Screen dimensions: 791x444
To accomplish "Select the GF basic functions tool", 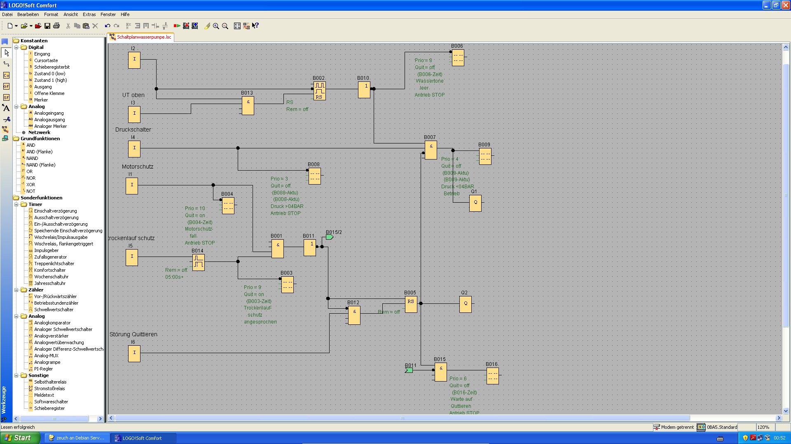I will (6, 86).
